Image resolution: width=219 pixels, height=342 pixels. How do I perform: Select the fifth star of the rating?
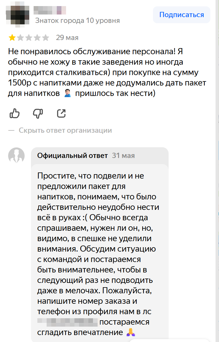point(45,37)
